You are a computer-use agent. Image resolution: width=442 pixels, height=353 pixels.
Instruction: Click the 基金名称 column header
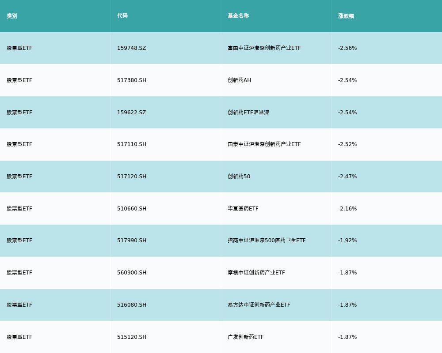(x=238, y=16)
